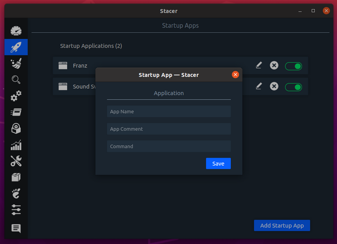The image size is (337, 244).
Task: Click the Franz application window icon
Action: coord(63,66)
